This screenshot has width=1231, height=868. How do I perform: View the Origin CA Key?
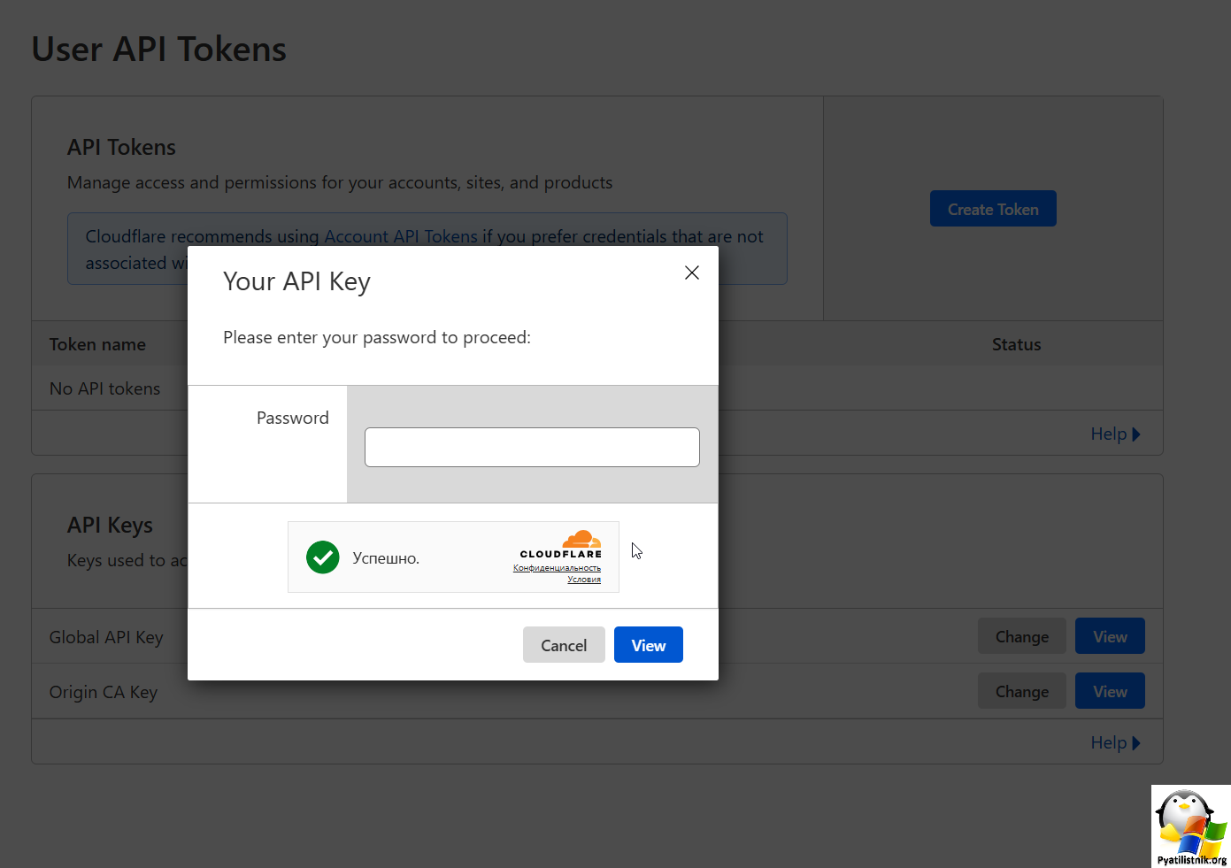click(1110, 691)
